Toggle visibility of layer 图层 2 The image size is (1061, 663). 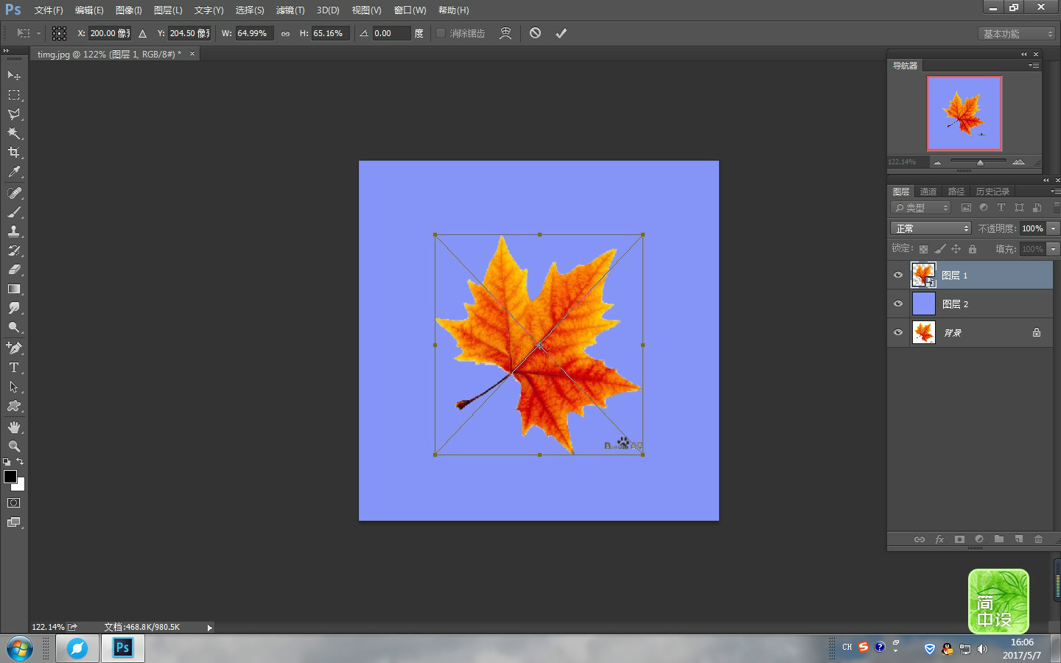point(898,304)
